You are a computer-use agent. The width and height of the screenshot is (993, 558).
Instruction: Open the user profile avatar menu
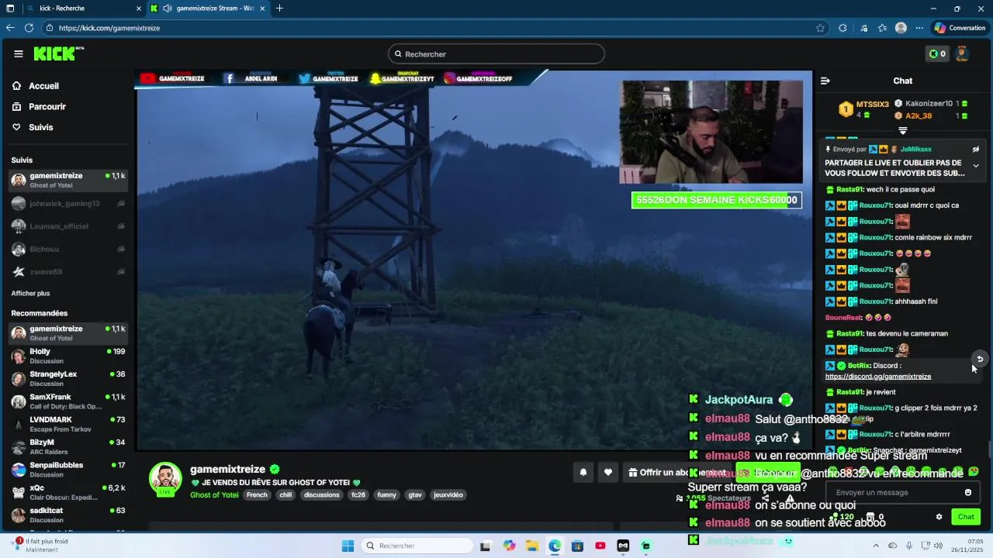pyautogui.click(x=962, y=53)
